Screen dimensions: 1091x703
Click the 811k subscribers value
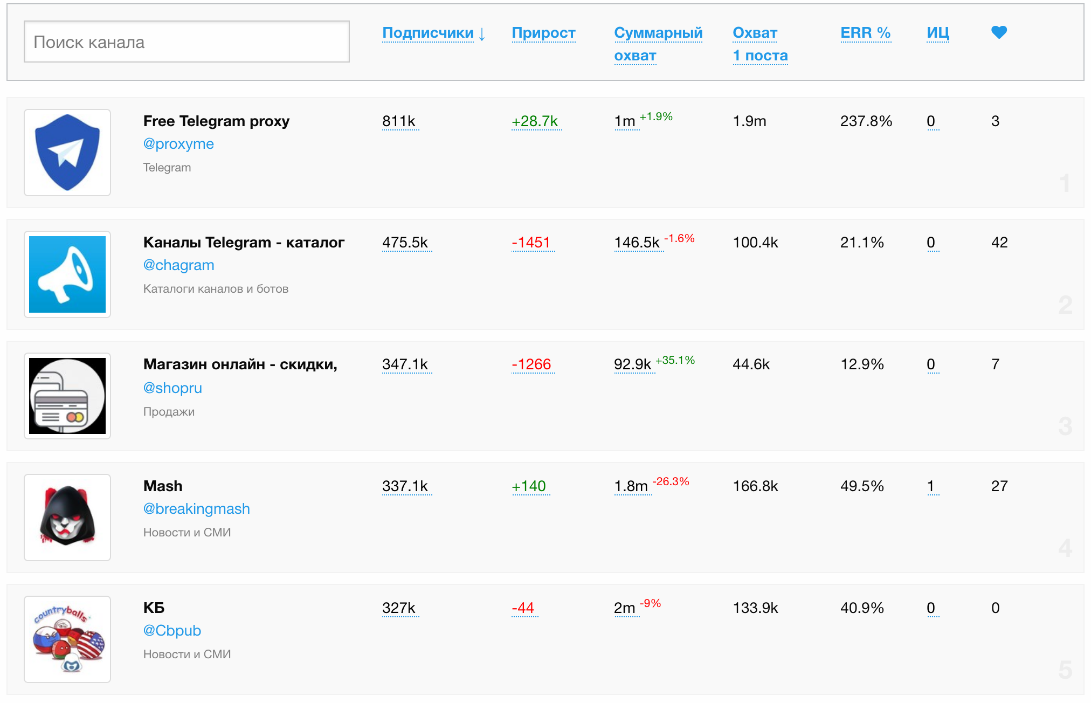399,121
